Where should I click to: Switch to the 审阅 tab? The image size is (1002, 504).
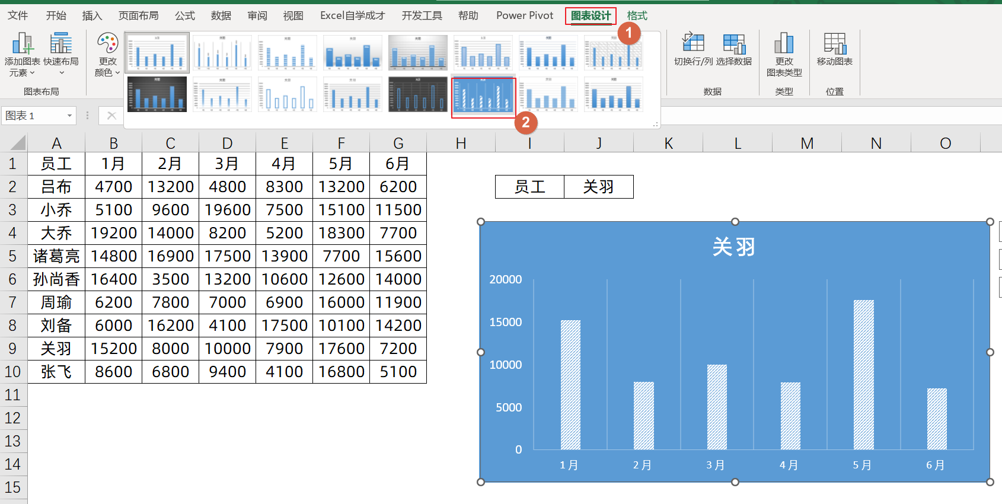[257, 15]
